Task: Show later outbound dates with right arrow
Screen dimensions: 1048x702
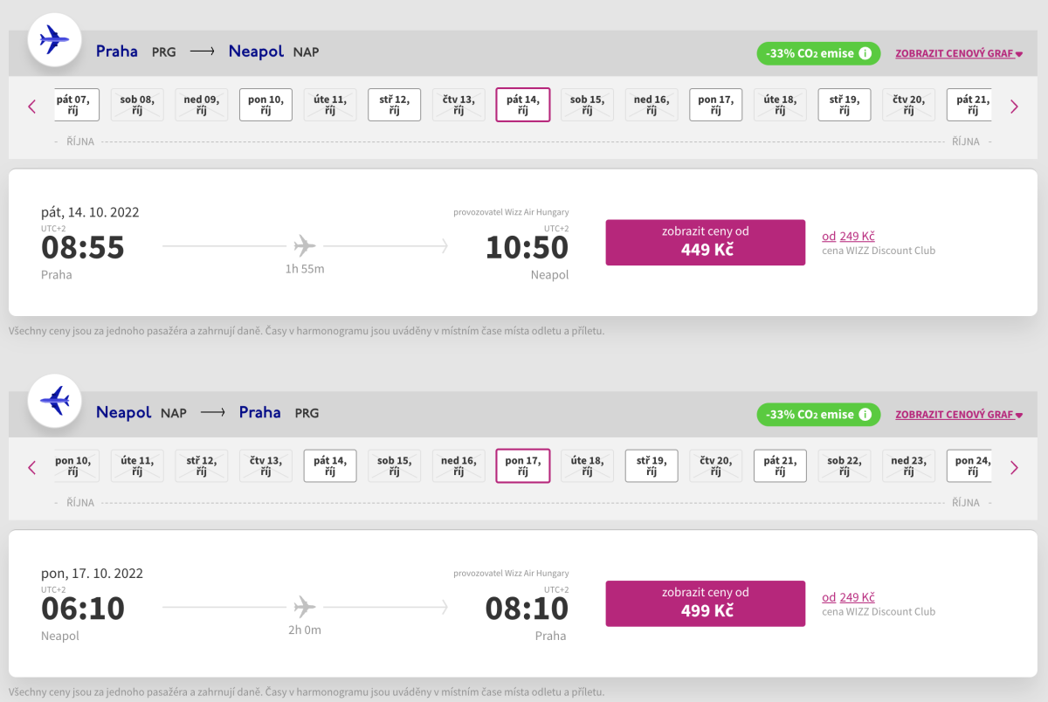Action: tap(1014, 107)
